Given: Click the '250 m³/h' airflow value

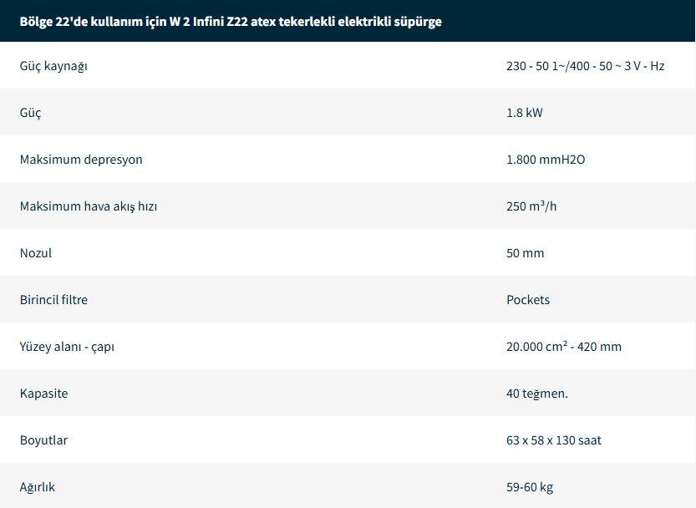Looking at the screenshot, I should click(x=531, y=206).
